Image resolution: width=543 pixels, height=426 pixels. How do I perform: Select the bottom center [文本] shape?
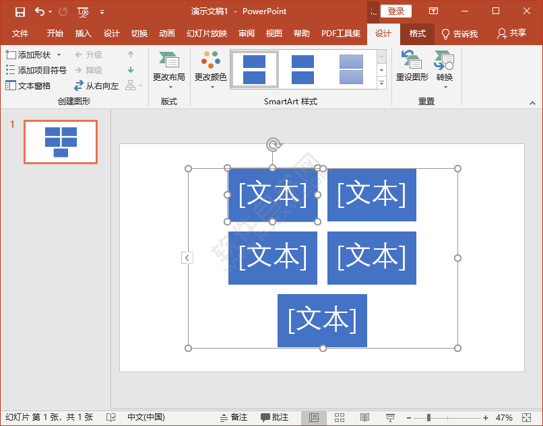[x=322, y=320]
